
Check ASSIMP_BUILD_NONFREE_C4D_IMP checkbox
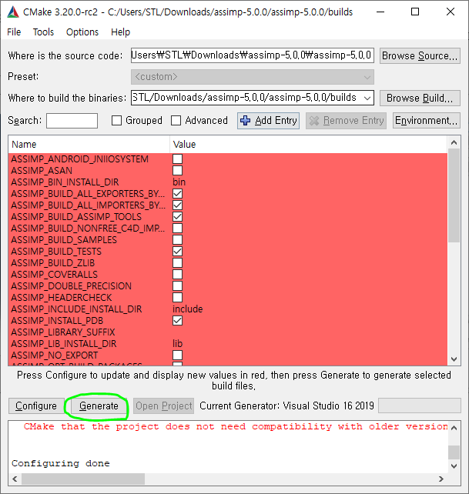(178, 228)
